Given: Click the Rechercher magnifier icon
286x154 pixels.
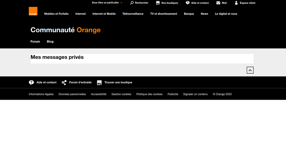Looking at the screenshot, I should [x=132, y=3].
